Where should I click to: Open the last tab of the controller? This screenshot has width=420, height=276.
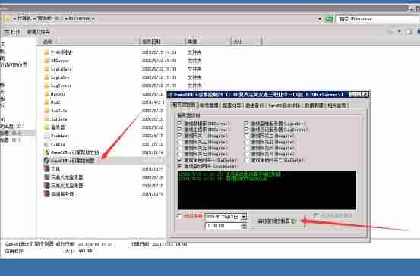(x=337, y=105)
